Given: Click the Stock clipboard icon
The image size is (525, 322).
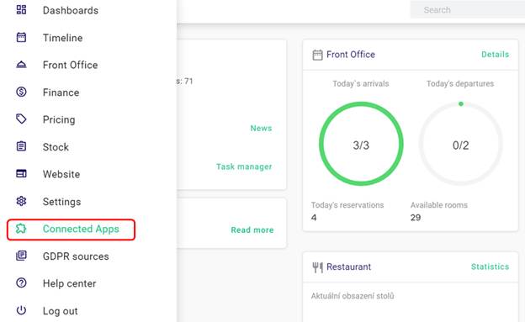Looking at the screenshot, I should tap(21, 146).
